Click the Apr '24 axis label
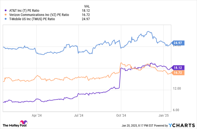 [37, 115]
